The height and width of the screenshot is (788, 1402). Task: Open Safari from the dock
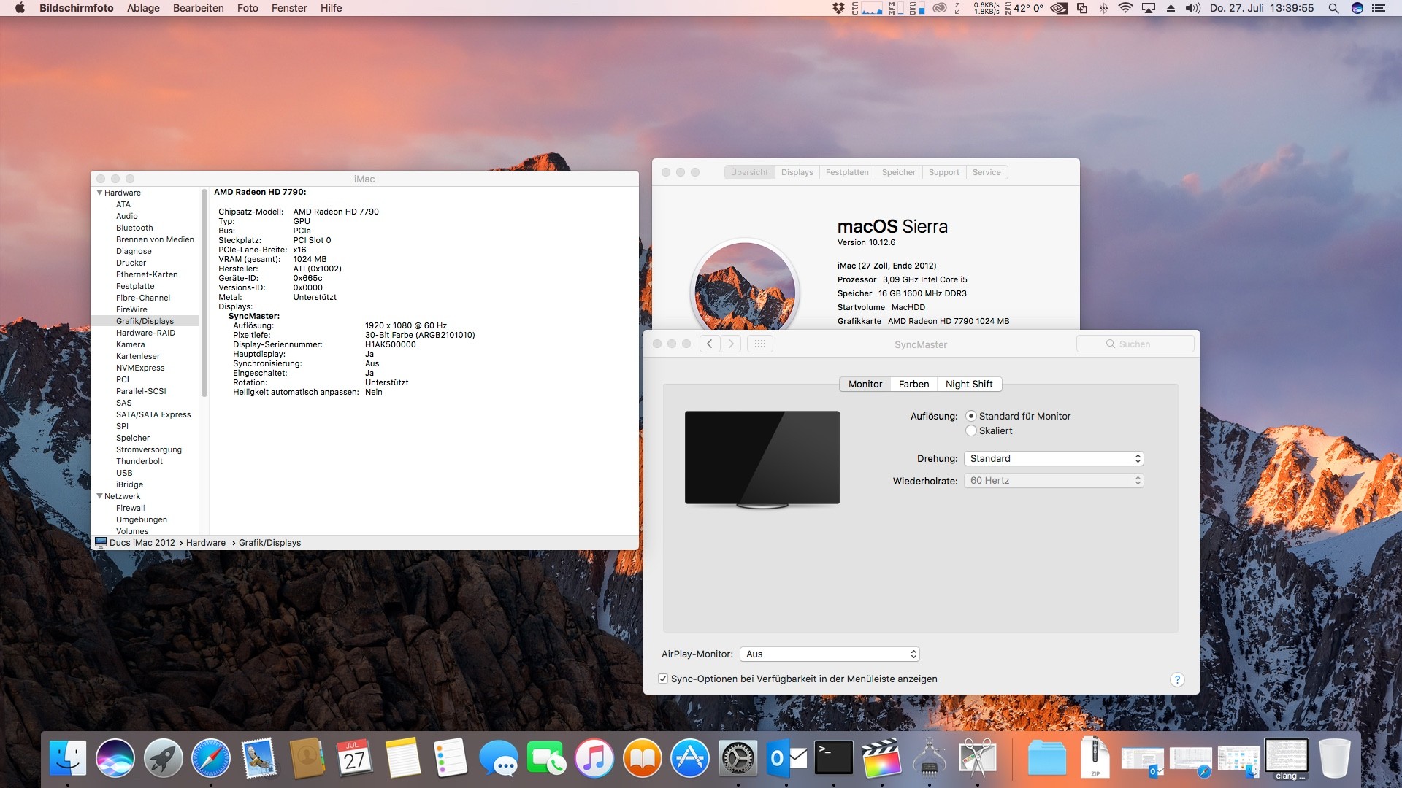point(211,758)
